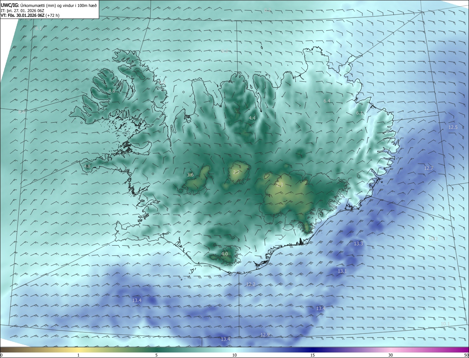
Task: Click the 6.1 value label
Action: click(359, 113)
